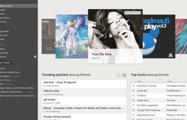Open Top Lists in the sidebar

pos(4,35)
